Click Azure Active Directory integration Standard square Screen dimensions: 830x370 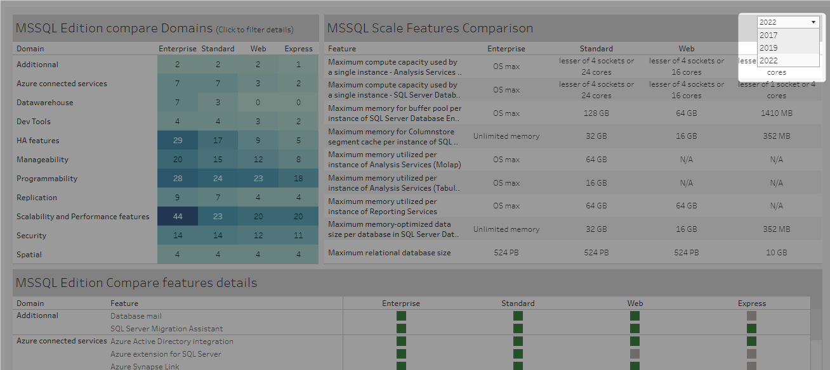(518, 341)
